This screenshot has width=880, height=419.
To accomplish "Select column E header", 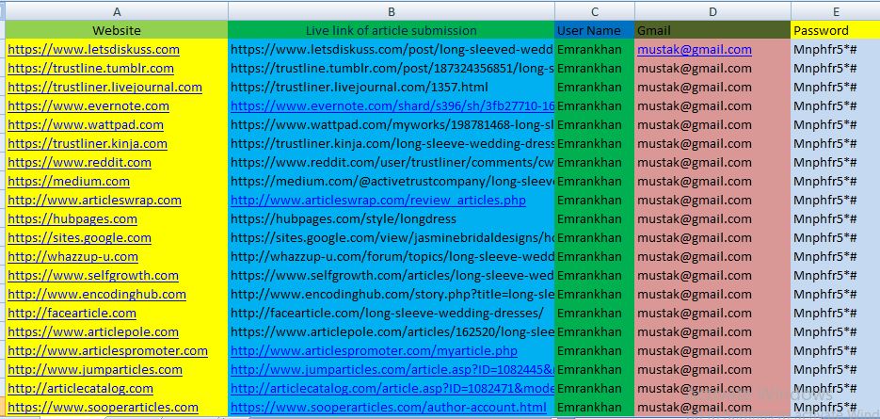I will (836, 12).
